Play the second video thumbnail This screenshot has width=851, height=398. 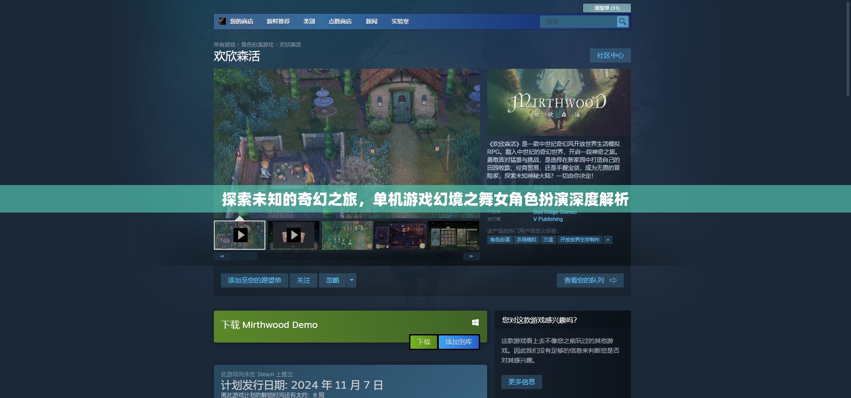[x=294, y=235]
